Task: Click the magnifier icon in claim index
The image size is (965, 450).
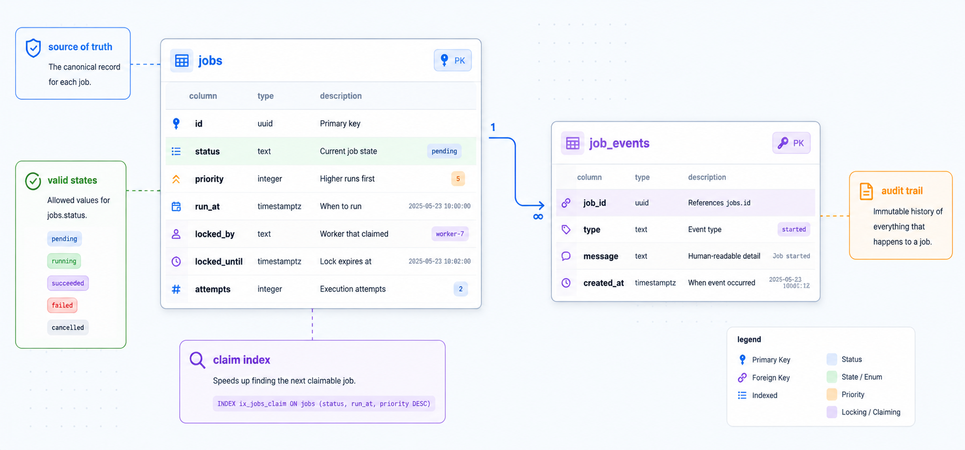Action: 197,360
